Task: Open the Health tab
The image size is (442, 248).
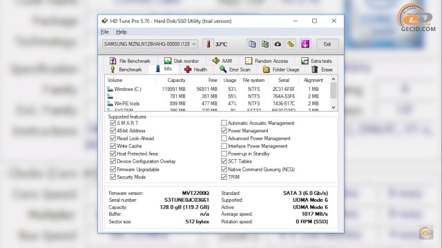Action: pos(195,70)
